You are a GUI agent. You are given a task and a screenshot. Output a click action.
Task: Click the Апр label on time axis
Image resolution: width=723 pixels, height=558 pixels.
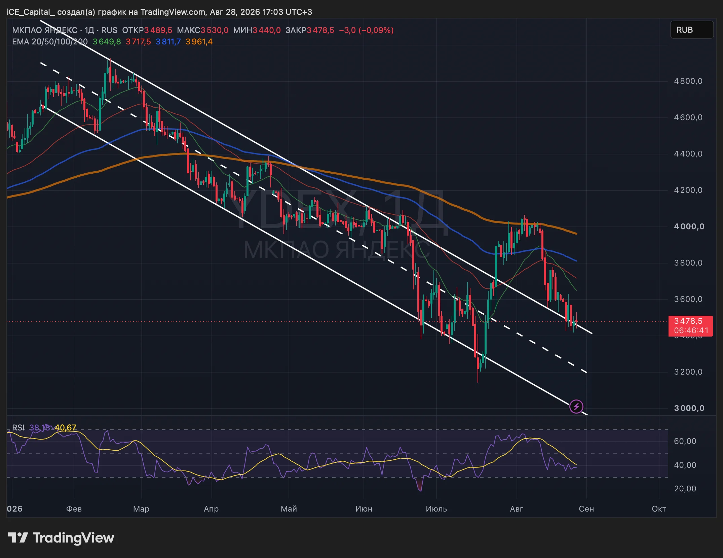click(211, 509)
